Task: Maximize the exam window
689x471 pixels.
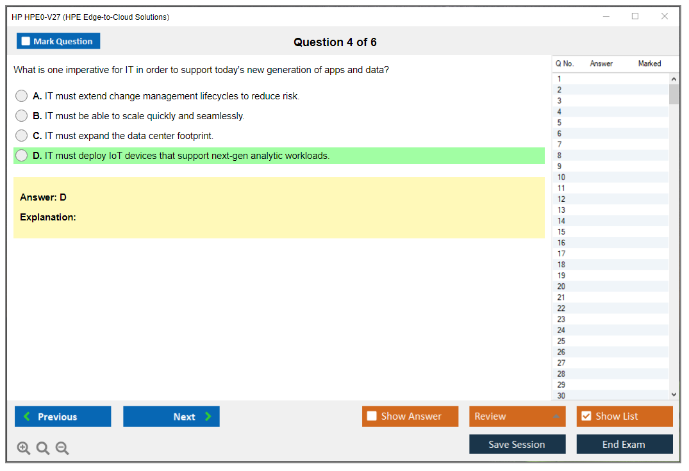Action: tap(635, 17)
